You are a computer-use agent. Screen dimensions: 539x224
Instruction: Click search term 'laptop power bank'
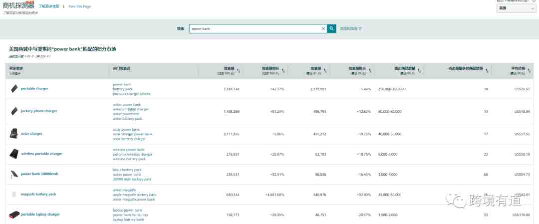tap(127, 210)
